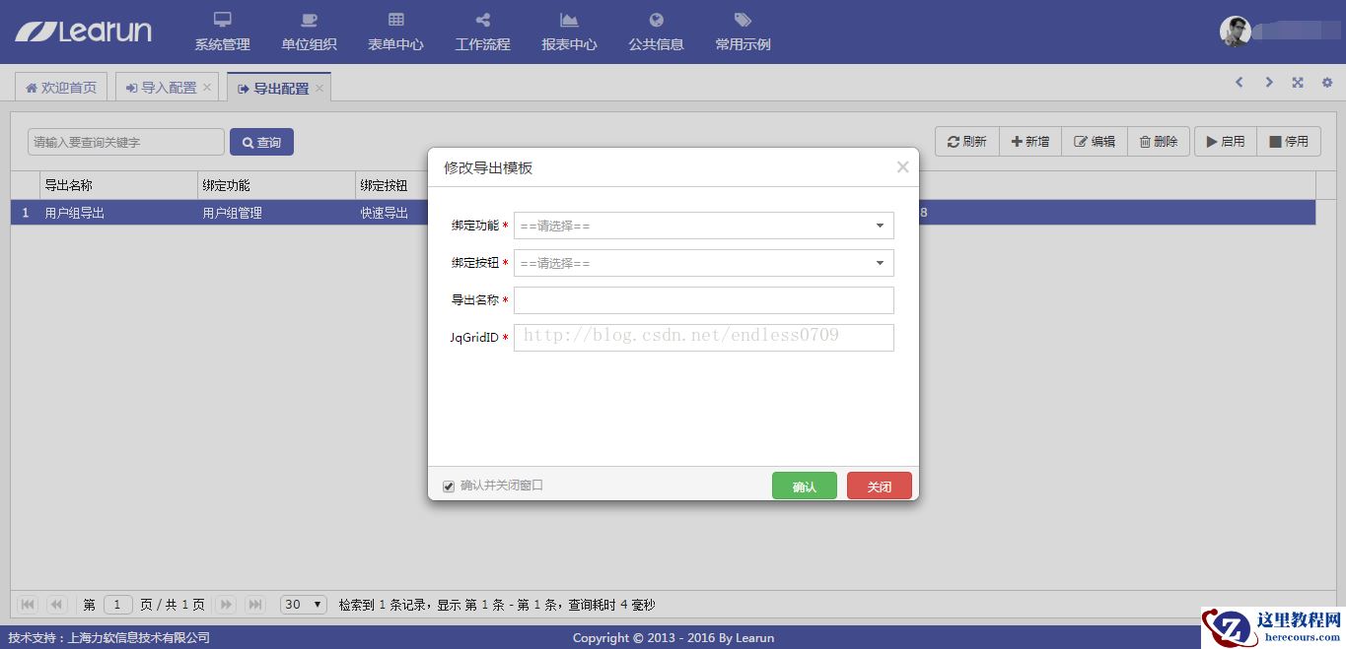Go to the first page of the grid
The height and width of the screenshot is (649, 1346).
coord(28,605)
